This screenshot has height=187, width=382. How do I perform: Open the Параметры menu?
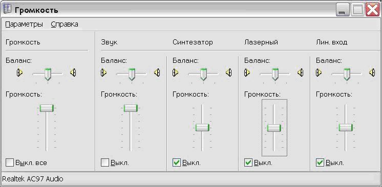tap(24, 25)
